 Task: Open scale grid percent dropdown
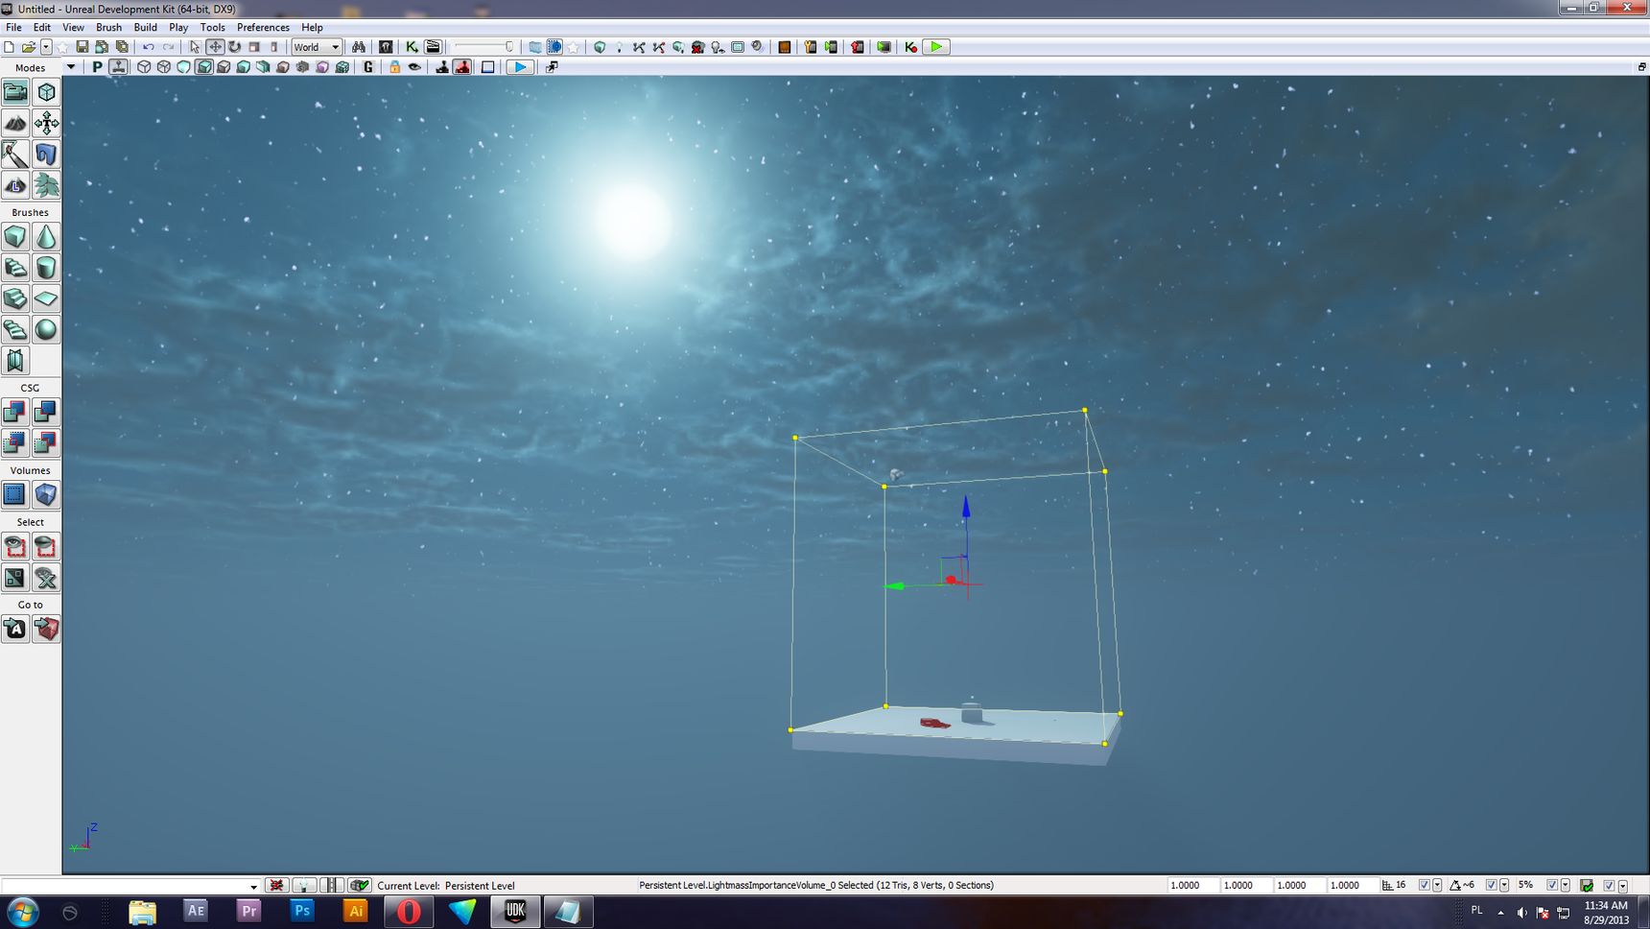(1566, 886)
